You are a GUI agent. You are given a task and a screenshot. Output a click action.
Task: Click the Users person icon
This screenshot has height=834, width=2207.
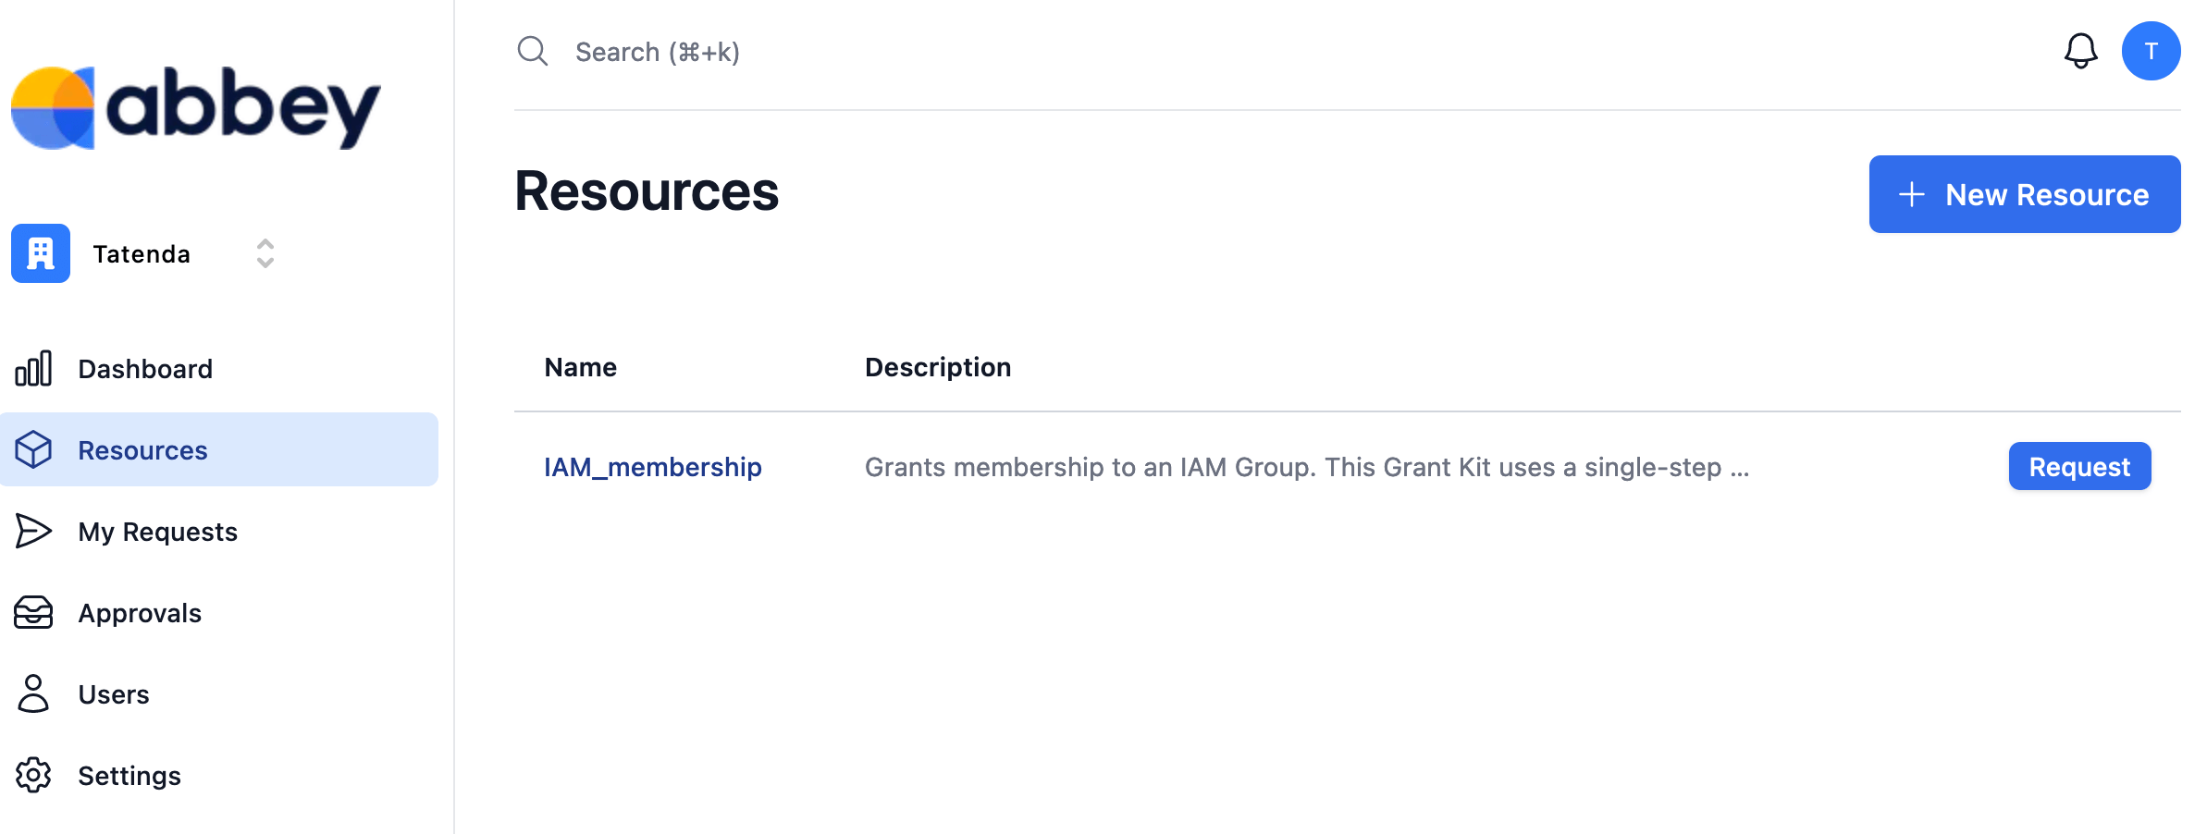point(33,693)
